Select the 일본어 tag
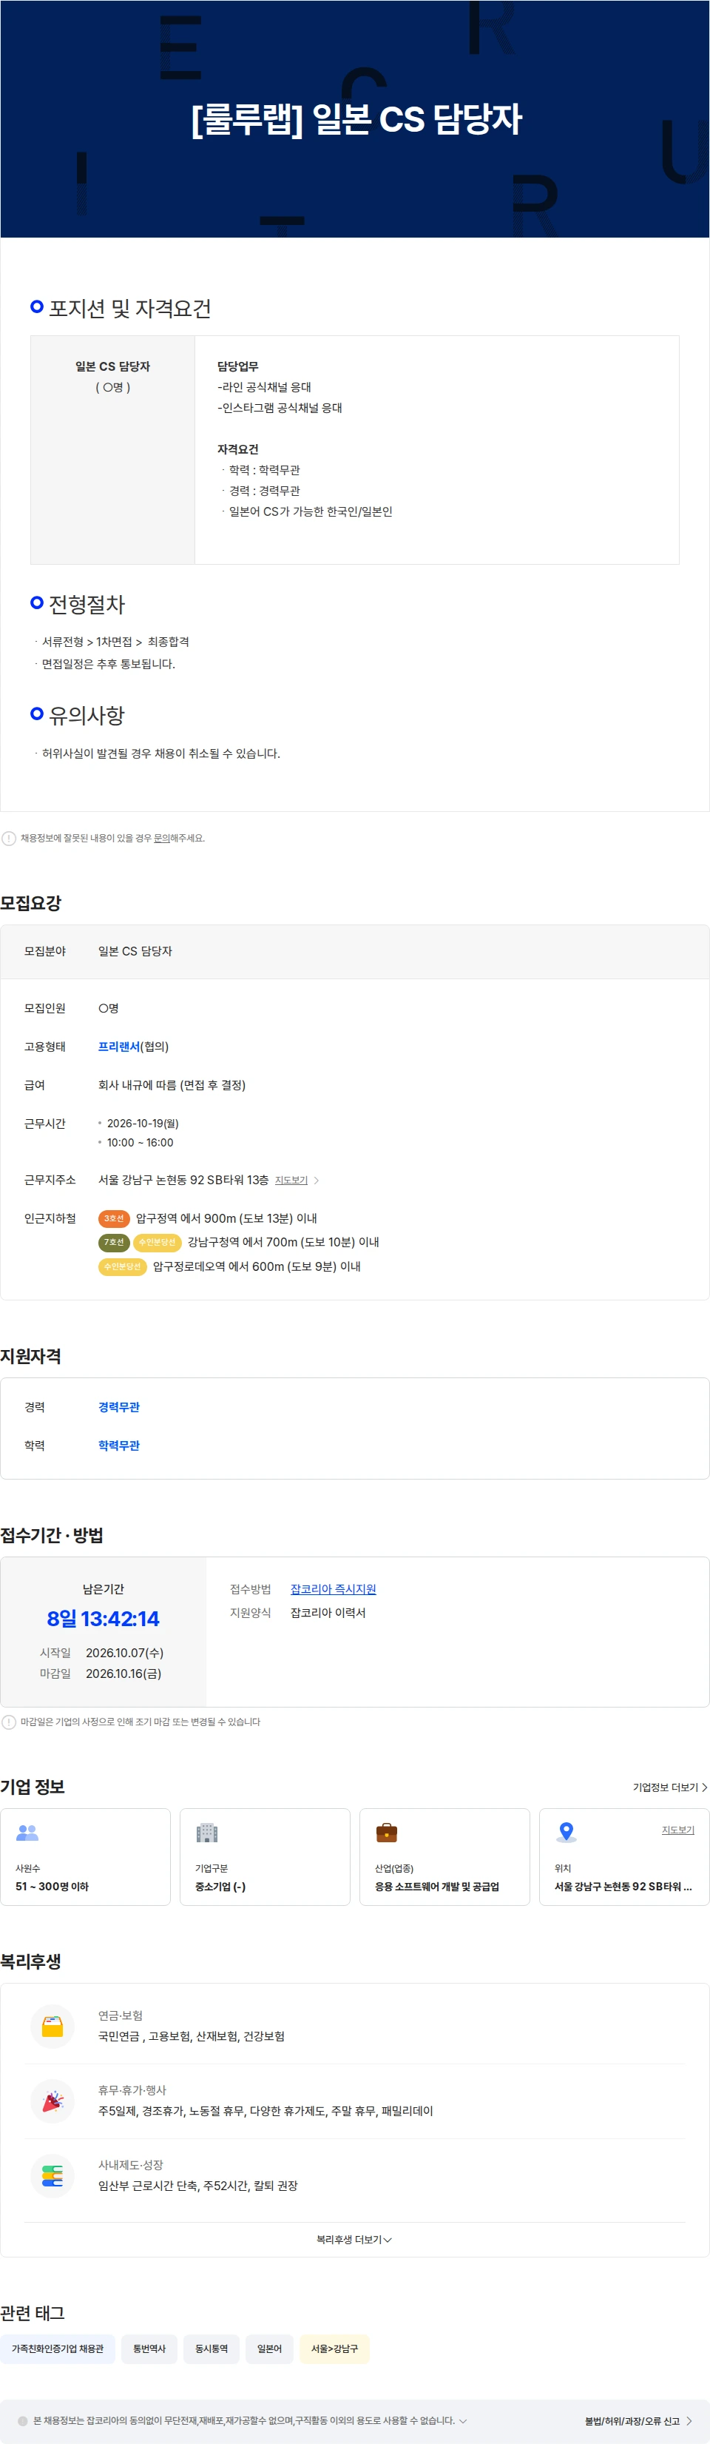710x2444 pixels. (x=269, y=2349)
